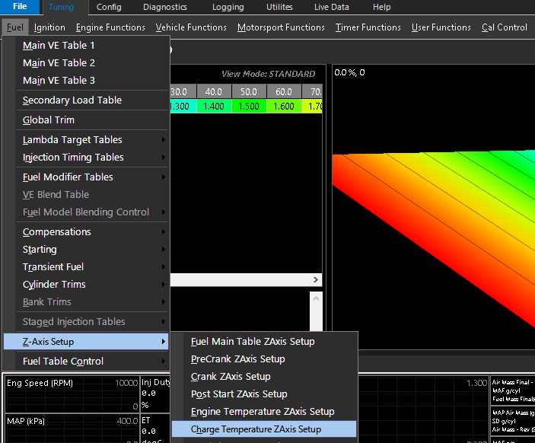Click the table's horizontal scroll right arrow
Screen dimensions: 535x443
pyautogui.click(x=316, y=280)
